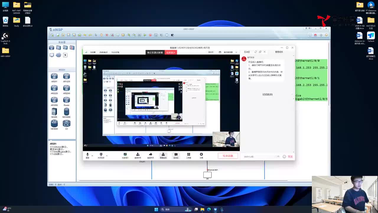Click the invite presenter button
The width and height of the screenshot is (378, 213).
coord(138,156)
